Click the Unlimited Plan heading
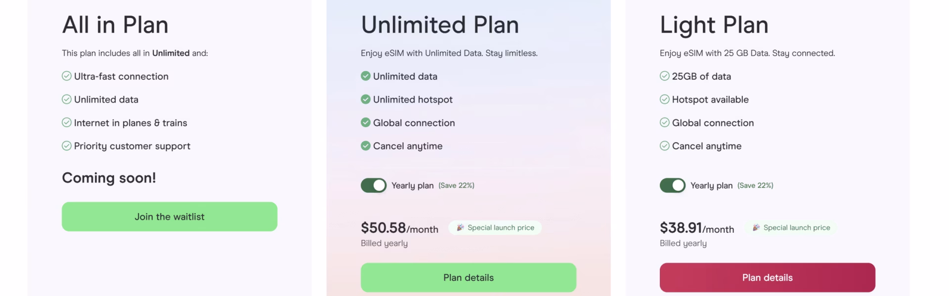Screen dimensions: 949x296 [x=440, y=25]
